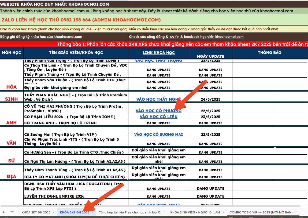Open VÀO HỌC CÔ SƯƠNG MAI link
Screen dimensions: 308x218
coord(158,135)
